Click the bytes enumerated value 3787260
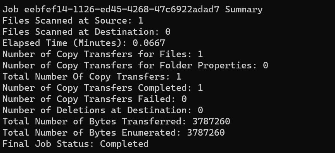The height and width of the screenshot is (153, 335). pos(206,133)
